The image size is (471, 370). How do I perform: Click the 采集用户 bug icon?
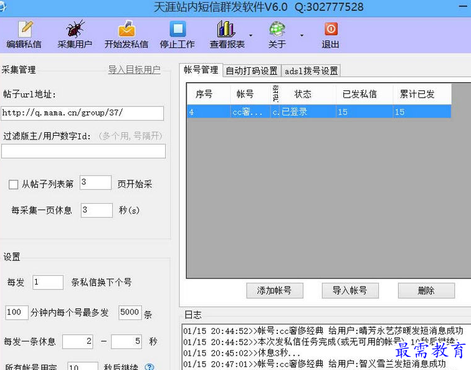[x=75, y=29]
